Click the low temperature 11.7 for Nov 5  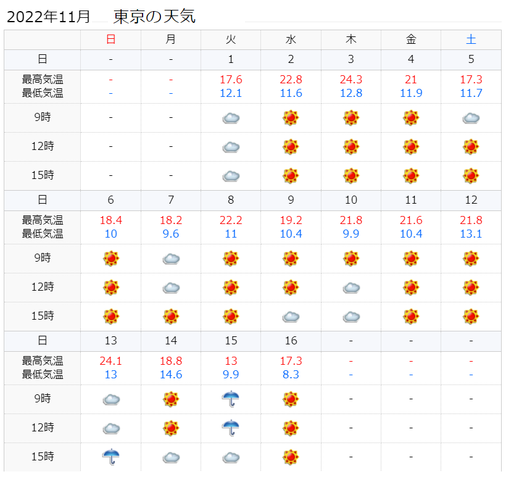471,93
